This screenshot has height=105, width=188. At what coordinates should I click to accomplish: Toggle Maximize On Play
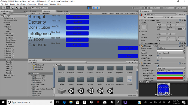tap(108, 14)
